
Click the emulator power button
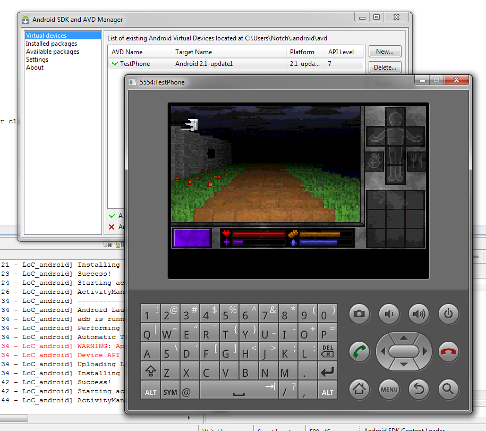click(448, 314)
